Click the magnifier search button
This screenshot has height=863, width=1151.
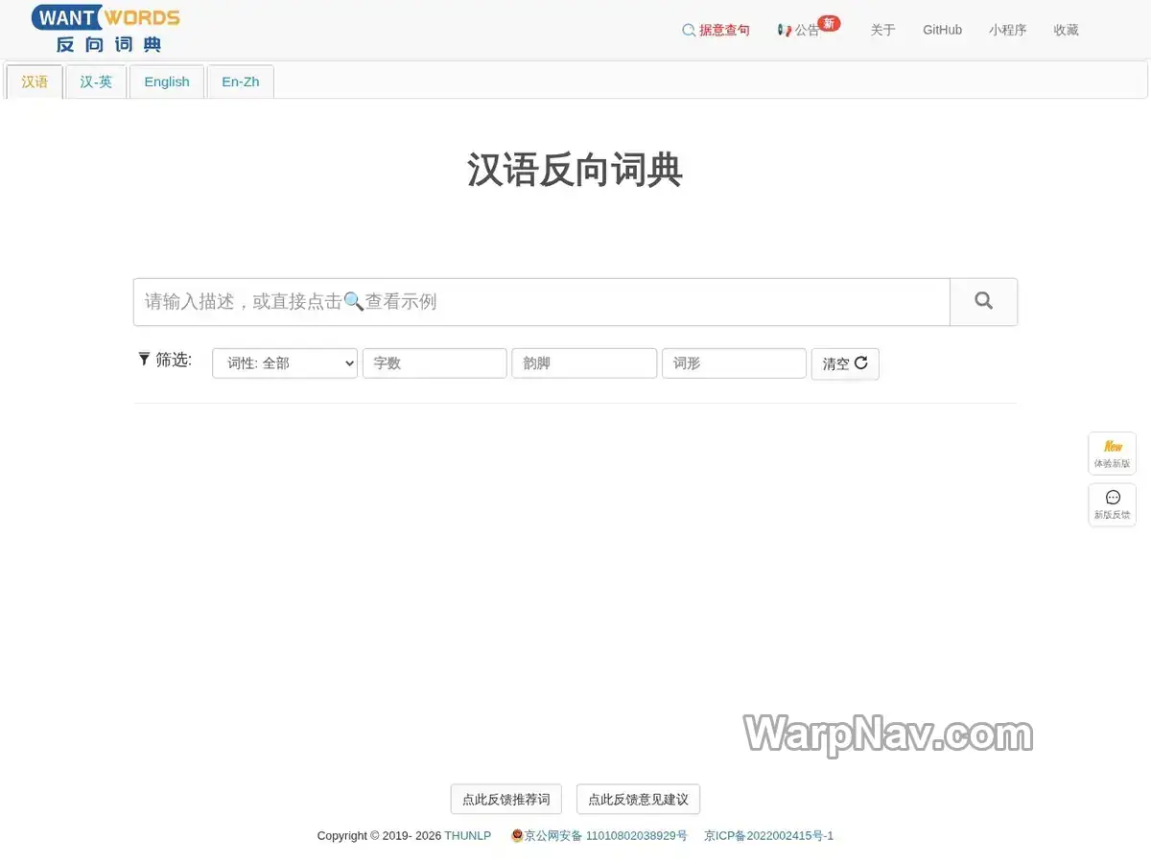[983, 302]
